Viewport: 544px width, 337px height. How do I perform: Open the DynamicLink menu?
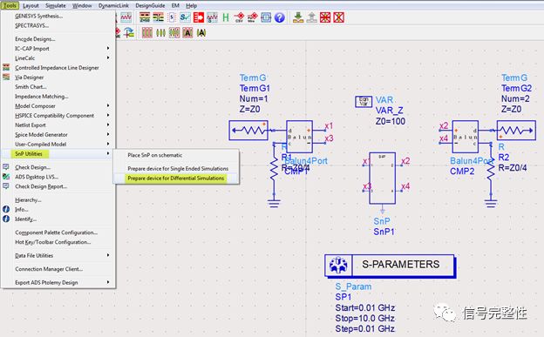113,5
